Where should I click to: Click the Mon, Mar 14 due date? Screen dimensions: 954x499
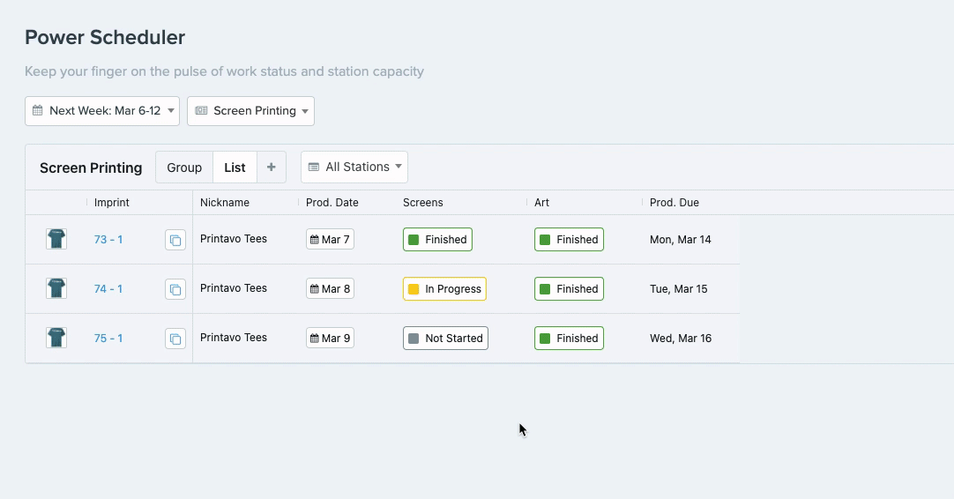click(x=680, y=240)
